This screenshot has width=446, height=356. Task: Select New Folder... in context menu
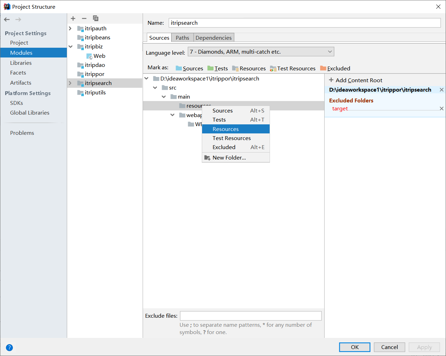(236, 157)
